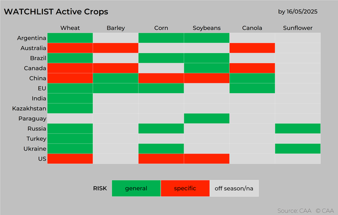Click the Kazakhstan row label
Viewport: 338px width, 215px height.
(29, 108)
